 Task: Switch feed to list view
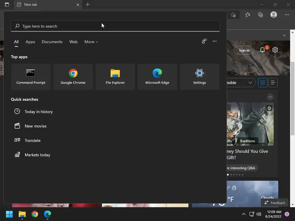click(x=273, y=83)
